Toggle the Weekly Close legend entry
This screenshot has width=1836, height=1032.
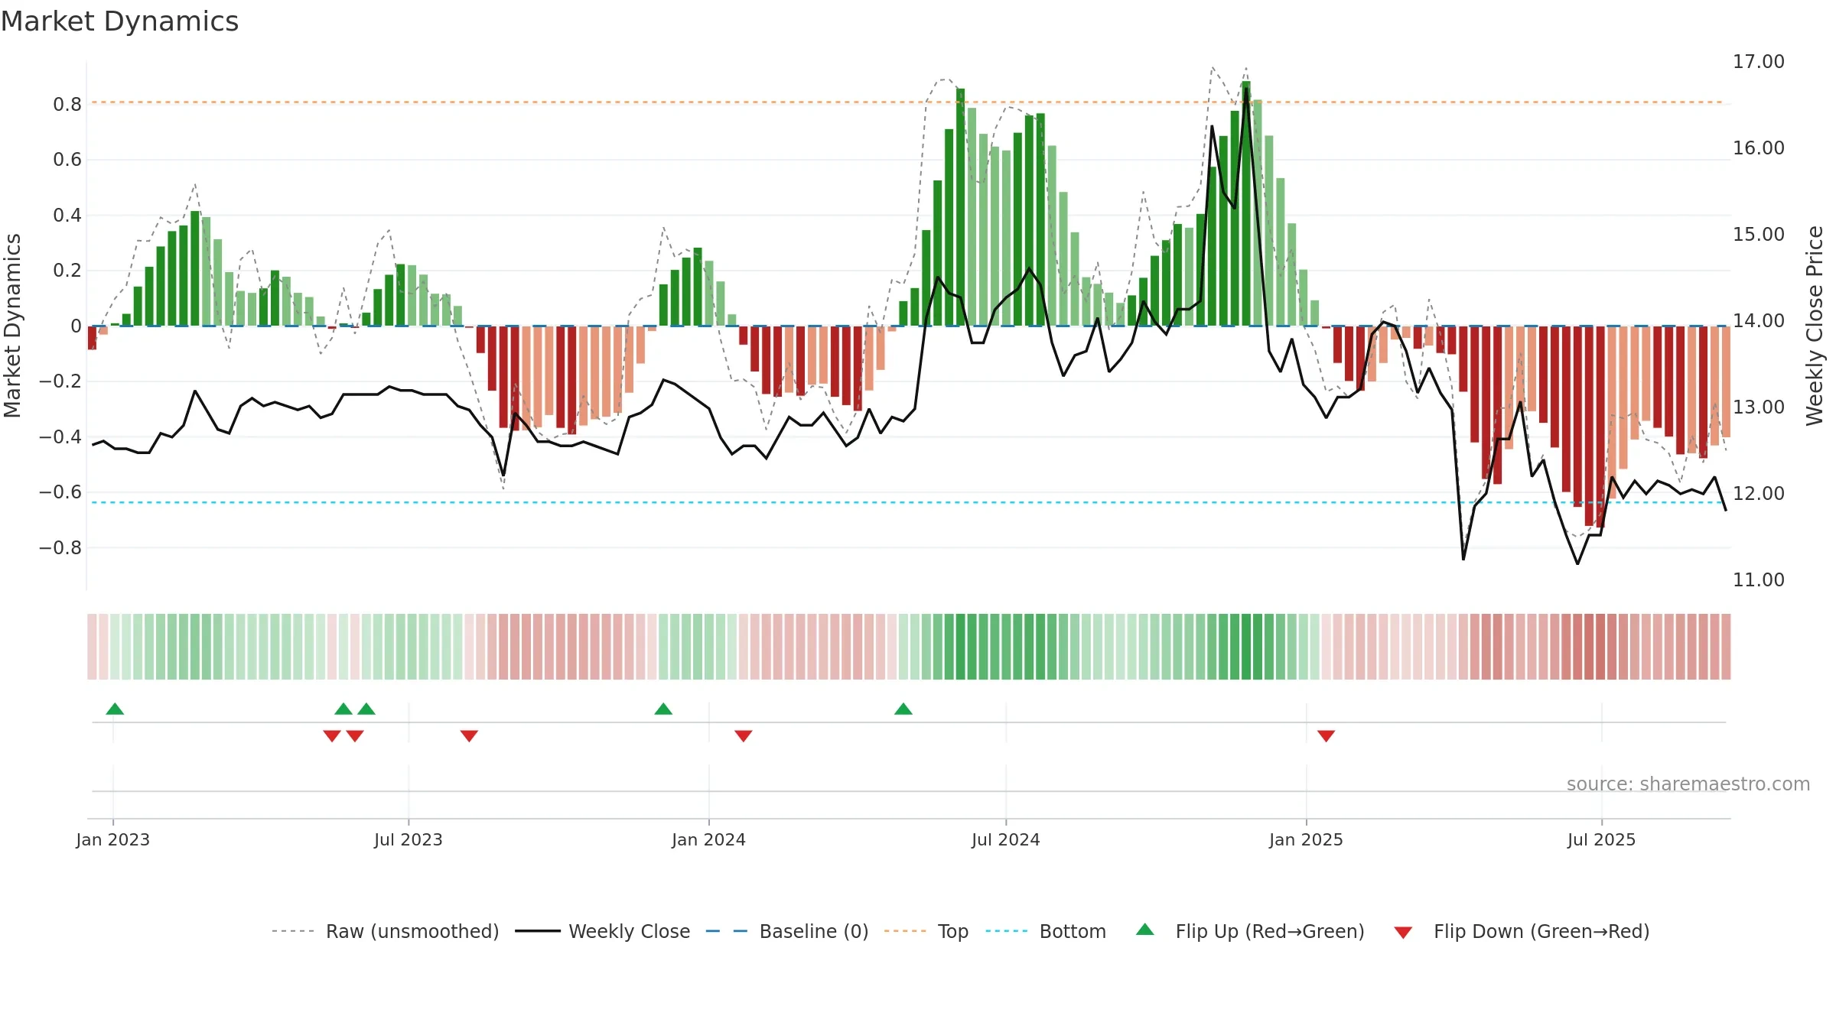(602, 931)
